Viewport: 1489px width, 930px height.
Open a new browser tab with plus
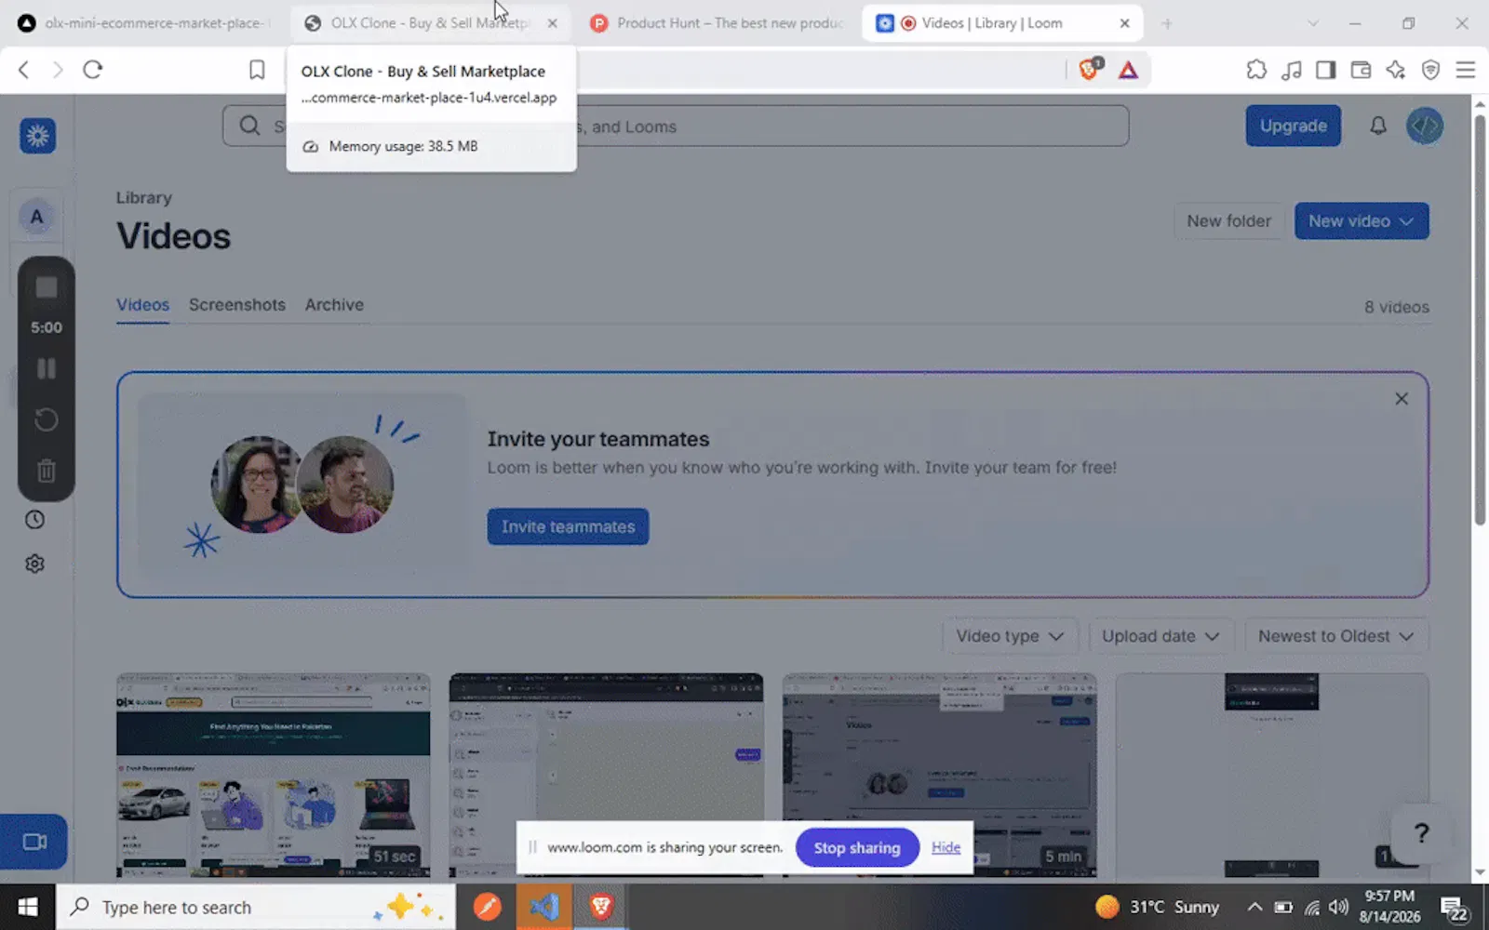pyautogui.click(x=1167, y=23)
